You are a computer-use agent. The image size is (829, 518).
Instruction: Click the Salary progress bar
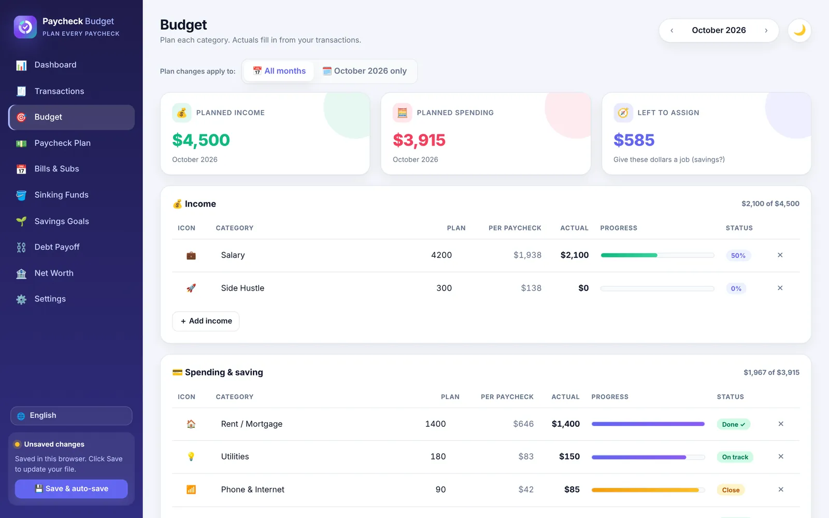(657, 255)
